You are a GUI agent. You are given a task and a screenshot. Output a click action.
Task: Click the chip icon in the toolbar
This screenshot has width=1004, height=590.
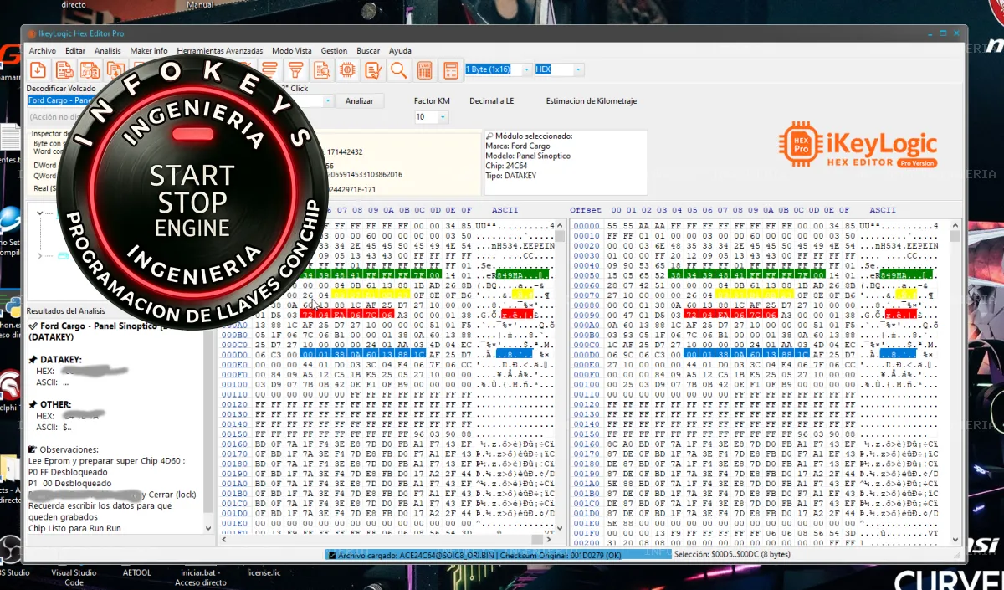tap(346, 70)
